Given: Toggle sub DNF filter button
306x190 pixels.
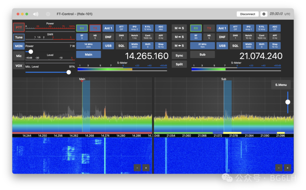Looking at the screenshot, I should (x=222, y=37).
